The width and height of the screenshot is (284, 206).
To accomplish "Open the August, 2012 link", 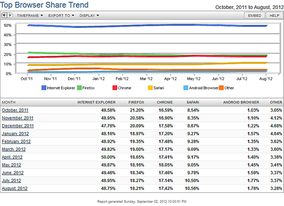I will (x=15, y=188).
